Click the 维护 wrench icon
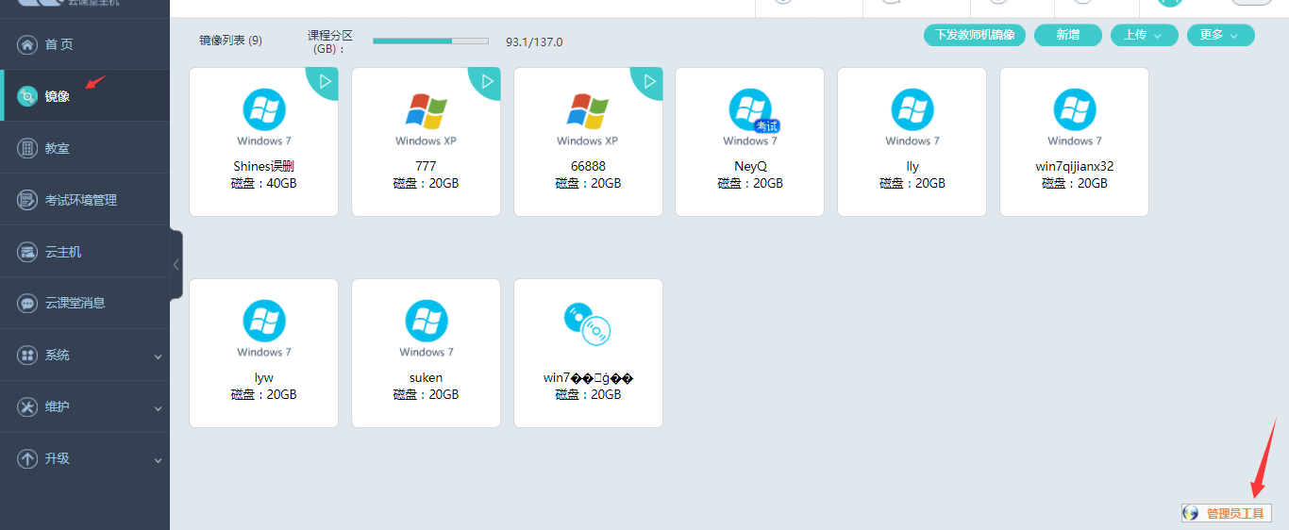Image resolution: width=1289 pixels, height=530 pixels. (x=27, y=406)
